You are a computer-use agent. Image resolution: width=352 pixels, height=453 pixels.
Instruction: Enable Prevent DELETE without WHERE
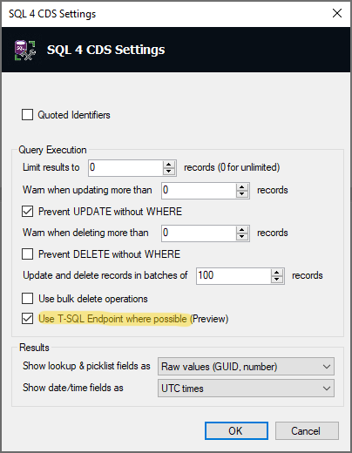tap(27, 254)
